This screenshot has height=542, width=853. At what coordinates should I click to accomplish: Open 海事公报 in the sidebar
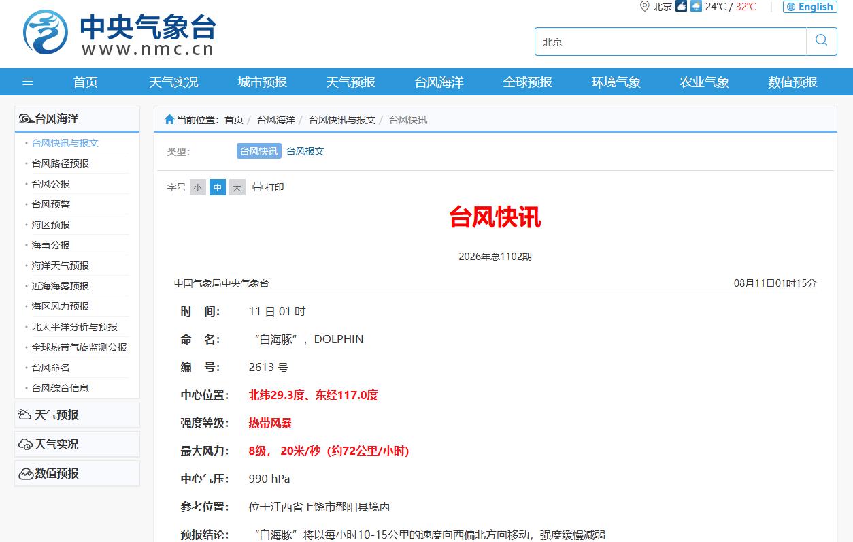[x=51, y=245]
